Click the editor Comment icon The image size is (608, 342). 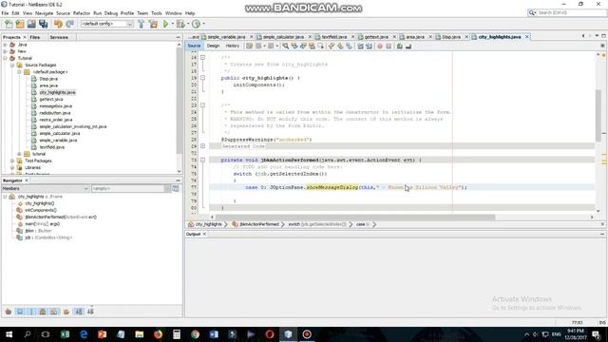coord(399,47)
